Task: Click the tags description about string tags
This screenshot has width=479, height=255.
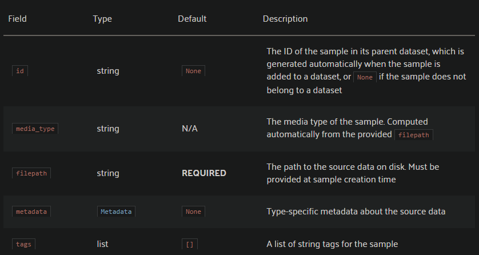Action: pos(332,244)
